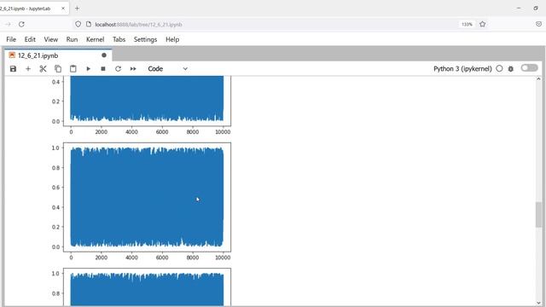Open the debugger bug icon

click(511, 69)
